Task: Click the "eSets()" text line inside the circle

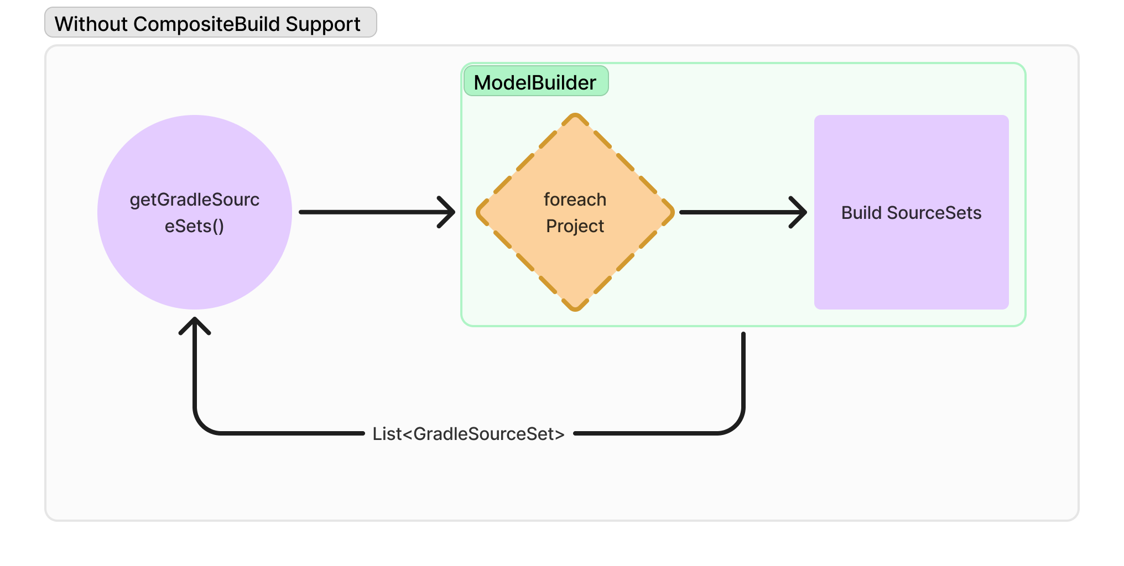Action: (x=195, y=226)
